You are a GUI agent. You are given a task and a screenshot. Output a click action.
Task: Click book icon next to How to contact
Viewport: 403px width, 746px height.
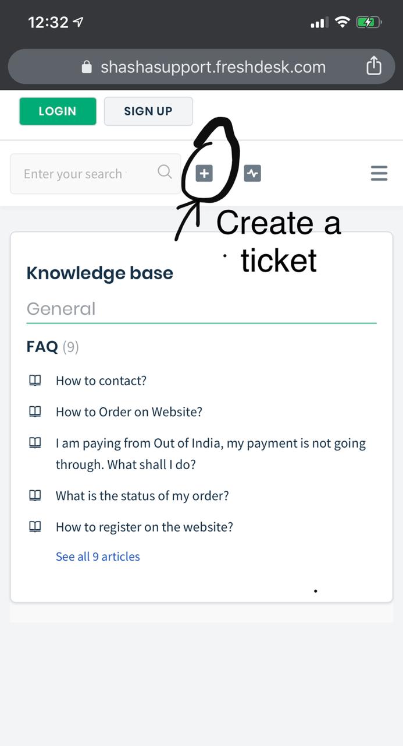tap(35, 381)
